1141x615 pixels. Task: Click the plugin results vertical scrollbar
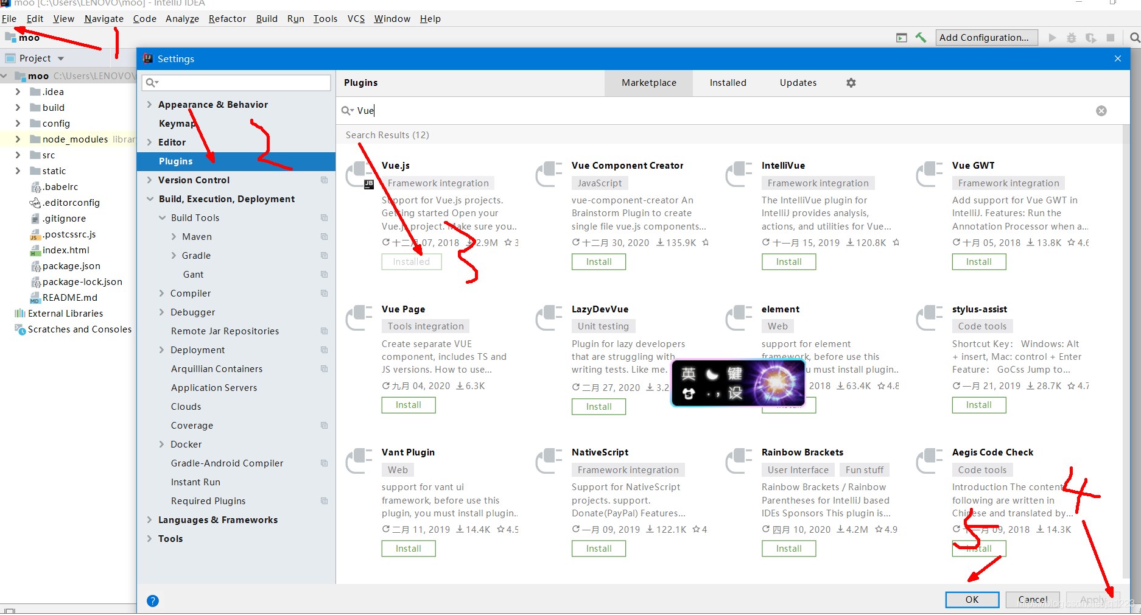[1126, 351]
